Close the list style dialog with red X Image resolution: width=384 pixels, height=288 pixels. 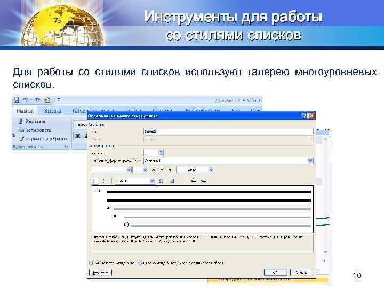coord(311,116)
